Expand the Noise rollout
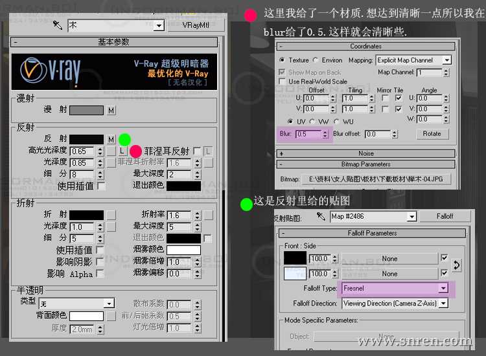 click(x=366, y=153)
